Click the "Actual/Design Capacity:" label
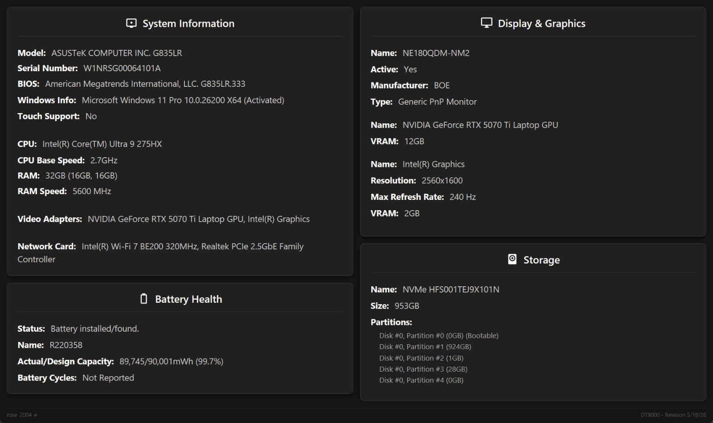The height and width of the screenshot is (423, 713). click(x=66, y=362)
